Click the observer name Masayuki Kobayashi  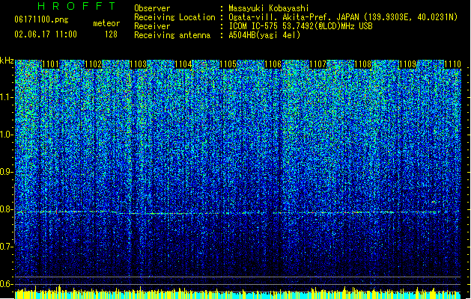pyautogui.click(x=269, y=8)
